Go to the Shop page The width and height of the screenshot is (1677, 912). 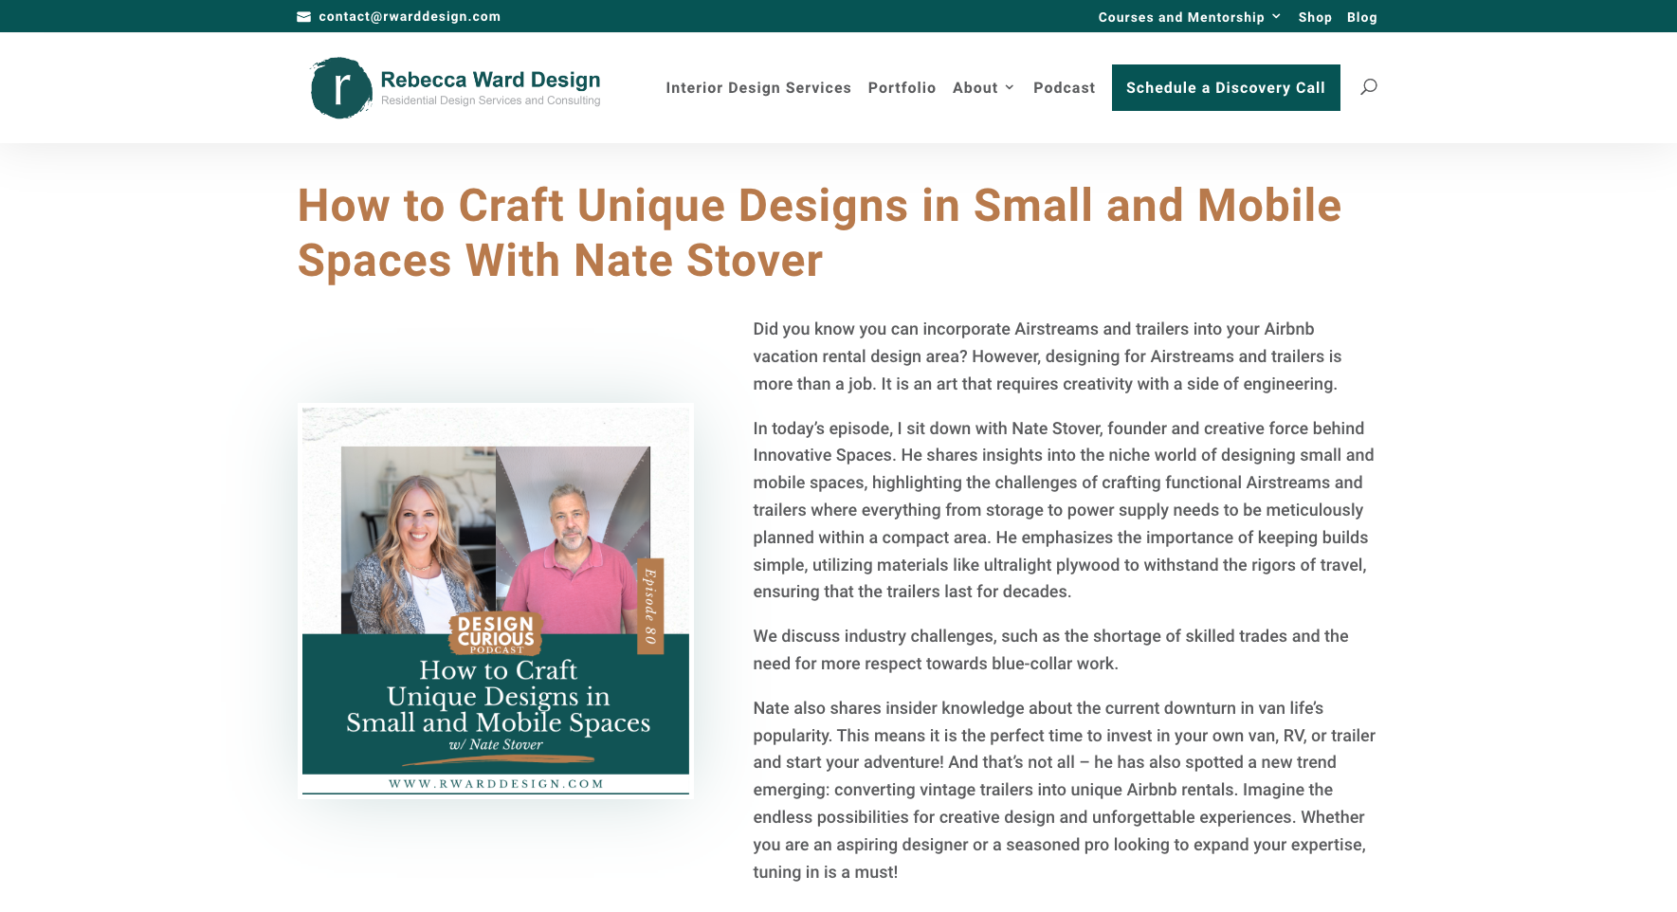[1315, 17]
